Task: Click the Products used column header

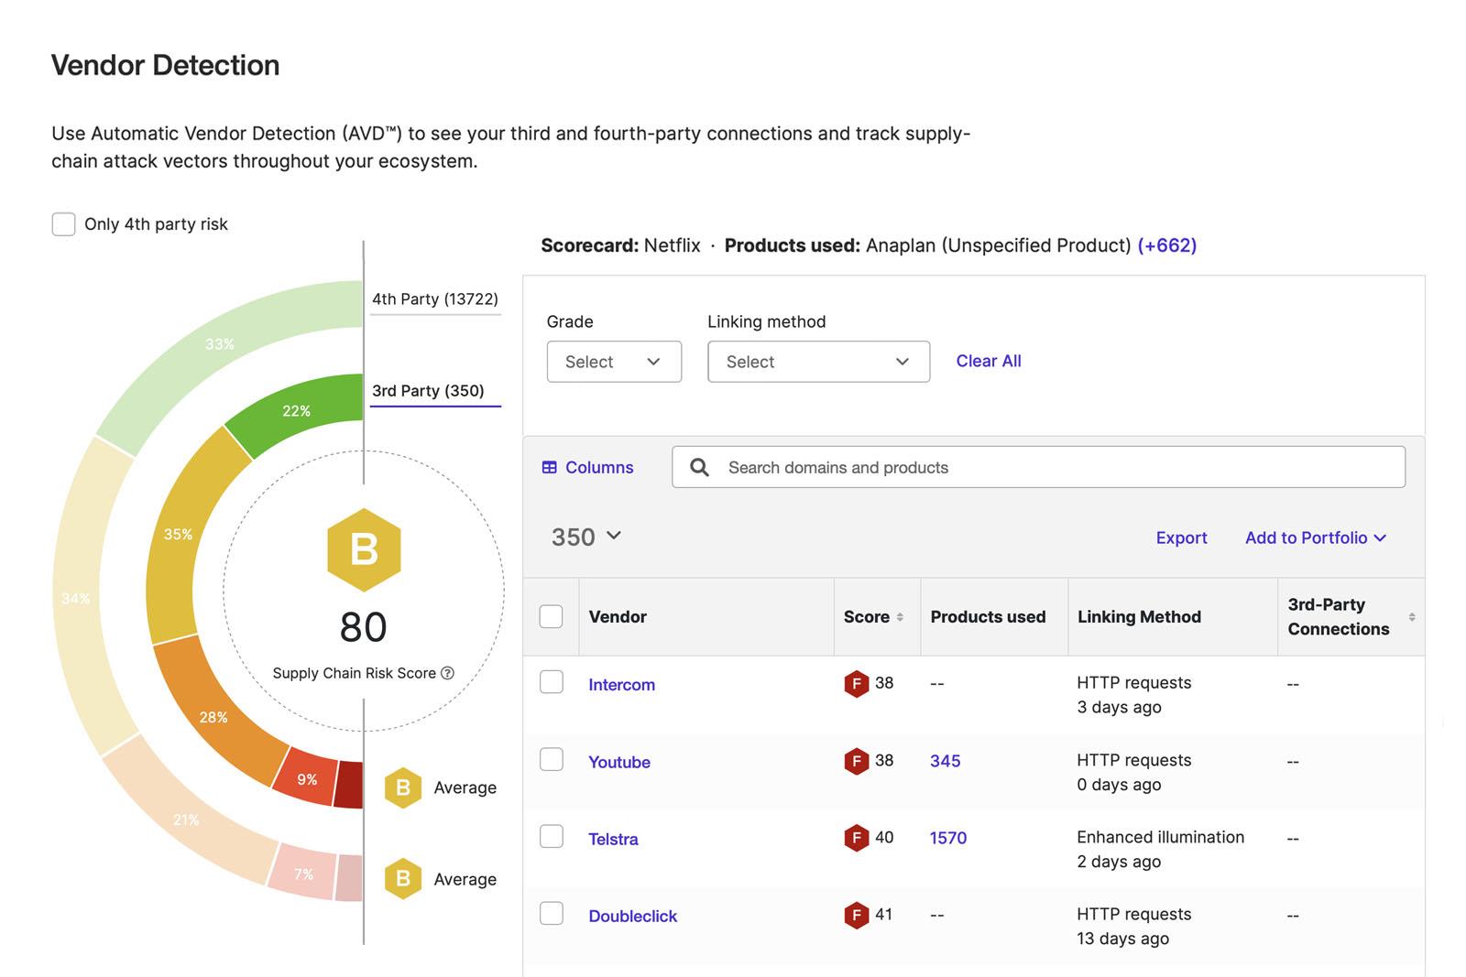Action: point(988,617)
